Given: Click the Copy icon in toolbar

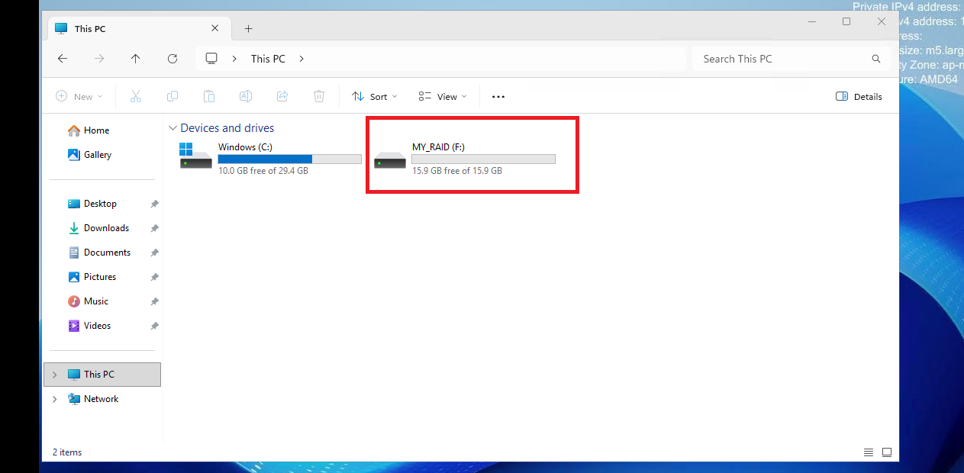Looking at the screenshot, I should 172,96.
